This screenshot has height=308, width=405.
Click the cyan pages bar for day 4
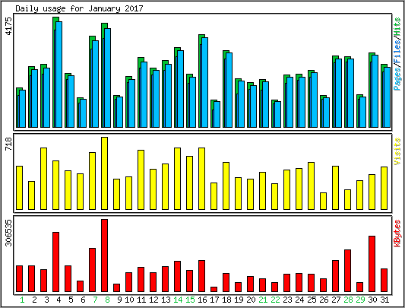tap(59, 75)
